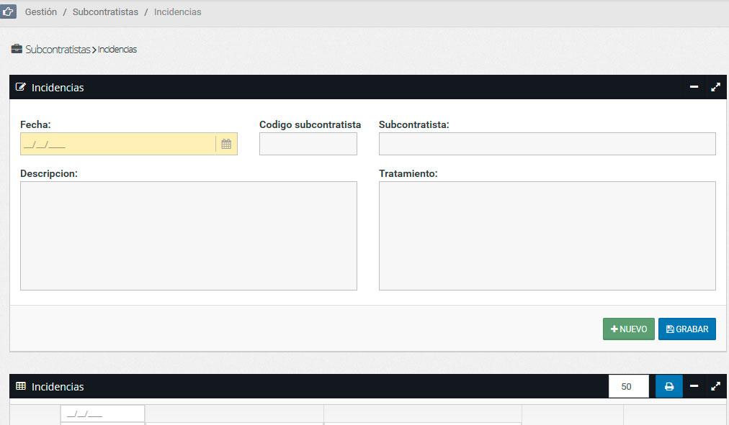The height and width of the screenshot is (425, 729).
Task: Click the table icon in the Incidencias list header
Action: (20, 386)
